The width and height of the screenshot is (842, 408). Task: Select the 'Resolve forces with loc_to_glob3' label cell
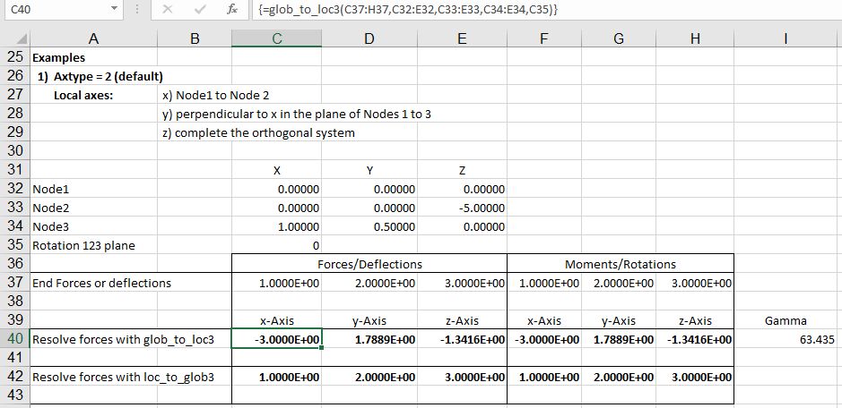pyautogui.click(x=123, y=377)
